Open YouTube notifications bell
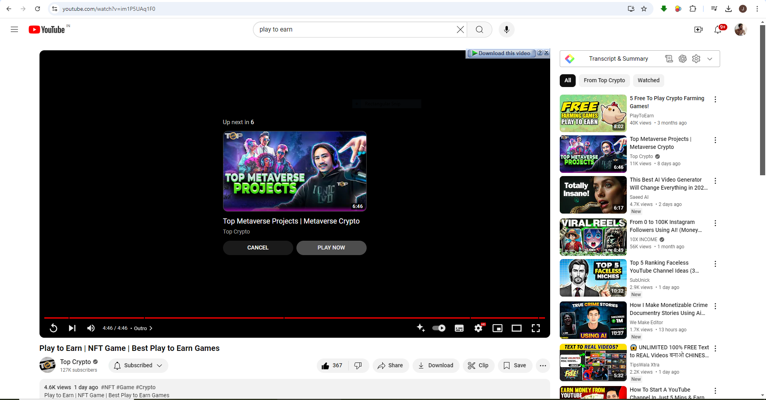 click(x=718, y=30)
